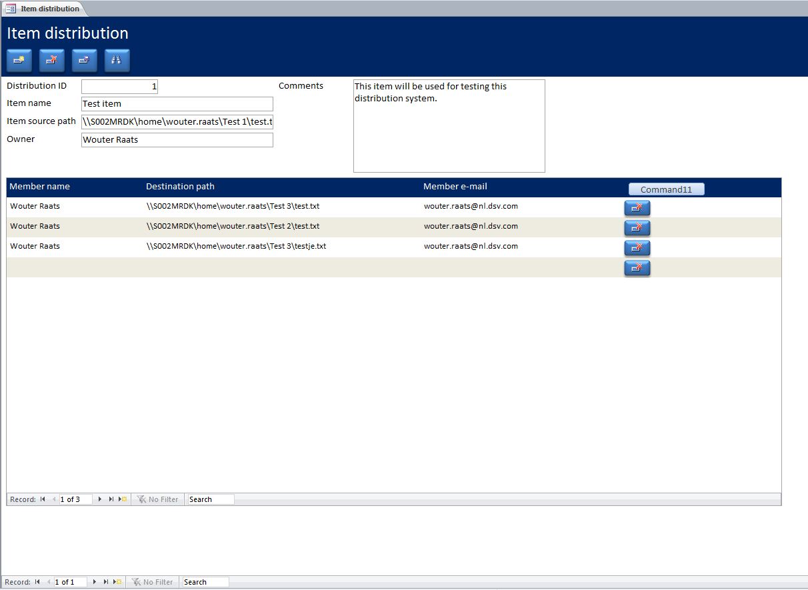The height and width of the screenshot is (590, 808).
Task: Click No Filter beside '1 of 3' navigator
Action: point(158,499)
